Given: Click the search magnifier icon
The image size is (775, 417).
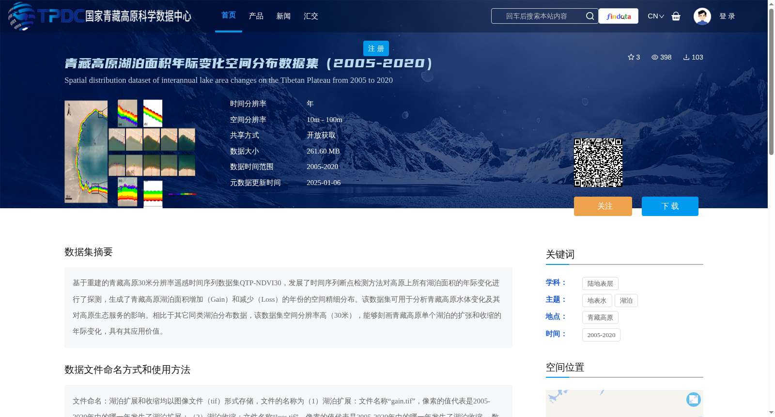Looking at the screenshot, I should pyautogui.click(x=589, y=16).
